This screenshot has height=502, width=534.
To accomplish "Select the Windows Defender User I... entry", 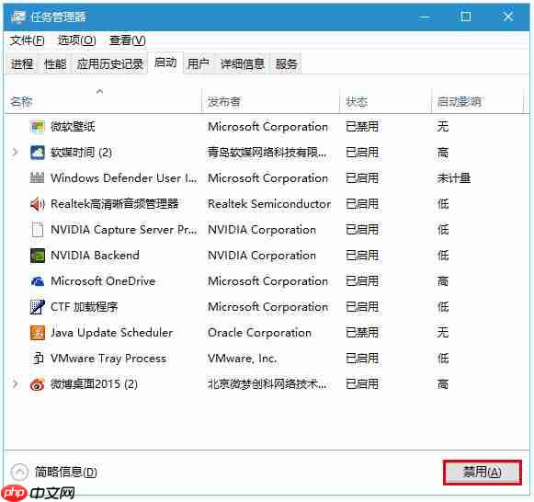I will coord(124,177).
